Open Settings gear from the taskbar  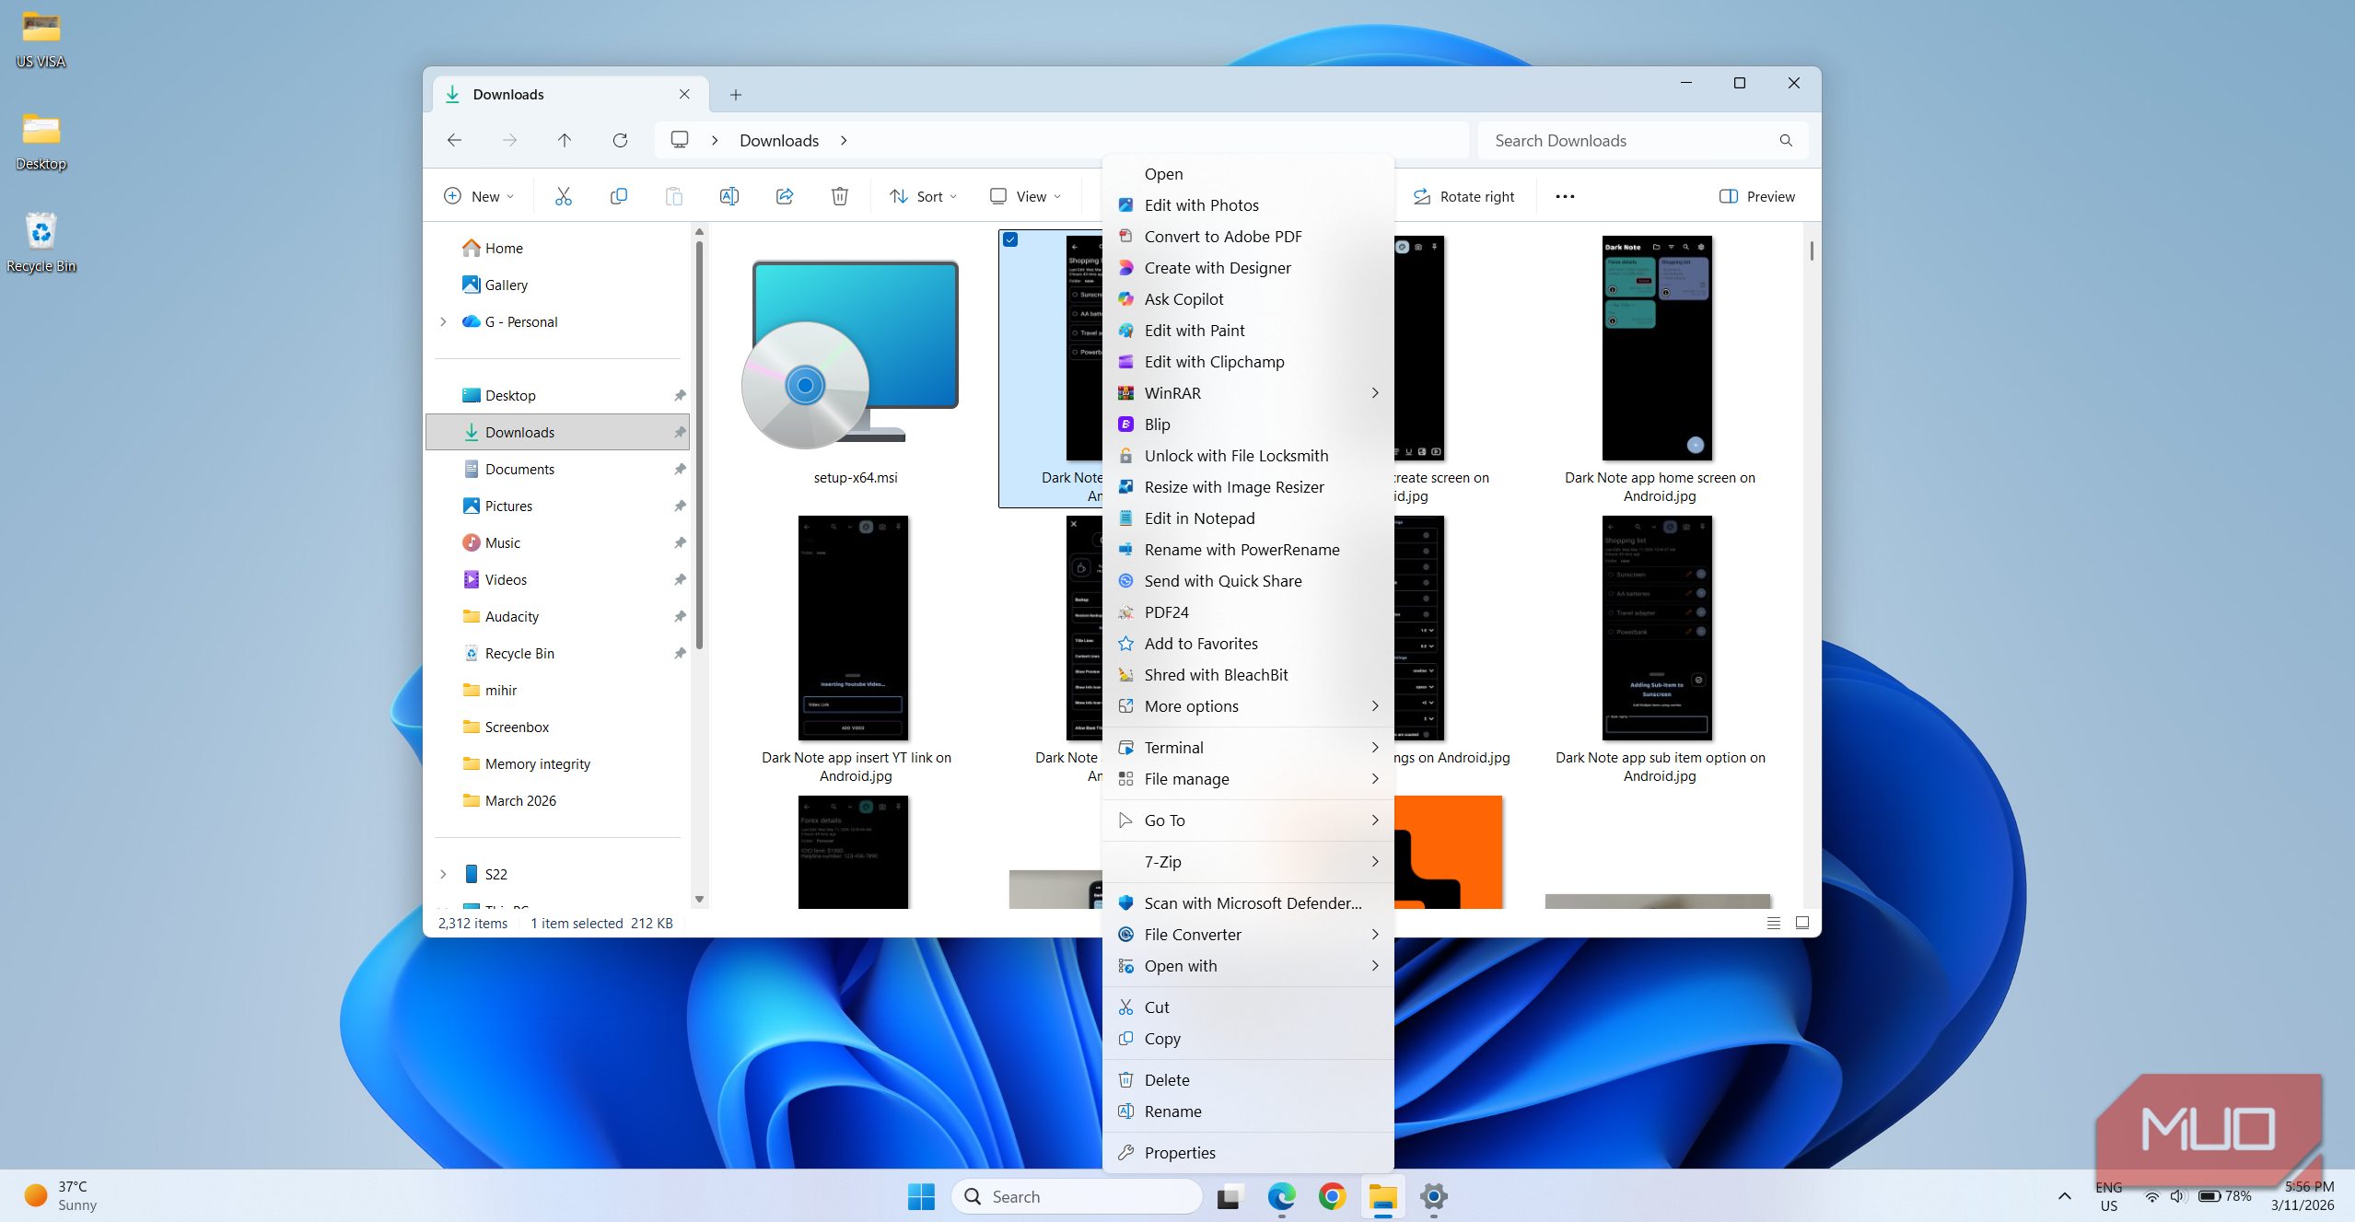coord(1433,1196)
